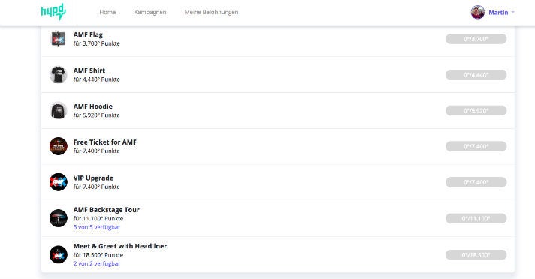Click the 0/3.700 points button for AMF Flag
Screen dimensions: 535x279
click(476, 39)
